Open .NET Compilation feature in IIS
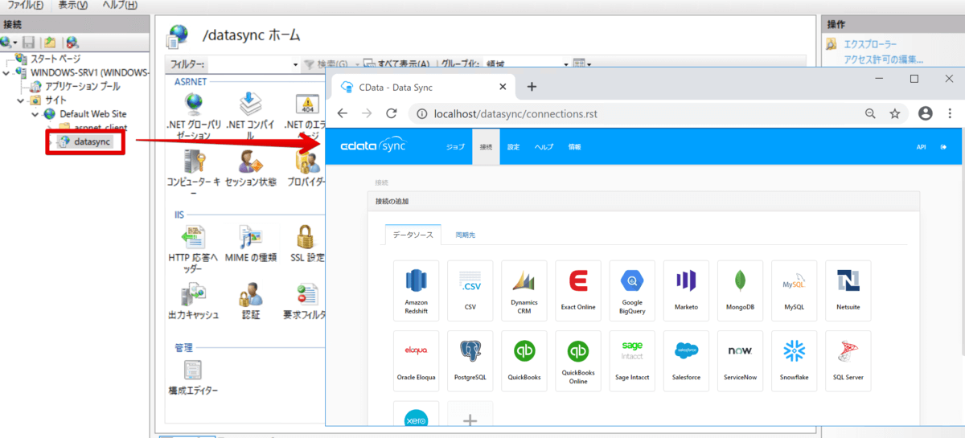Screen dimensions: 965x438 (252, 117)
